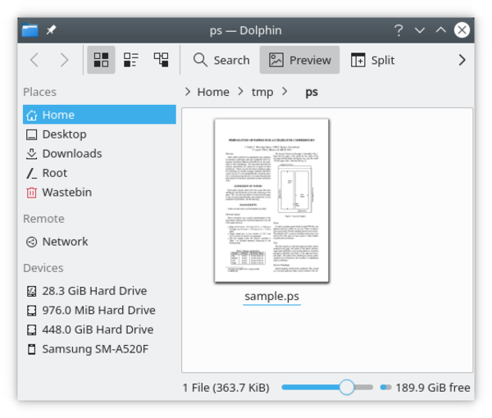Split the Dolphin view
The height and width of the screenshot is (418, 492).
tap(373, 60)
